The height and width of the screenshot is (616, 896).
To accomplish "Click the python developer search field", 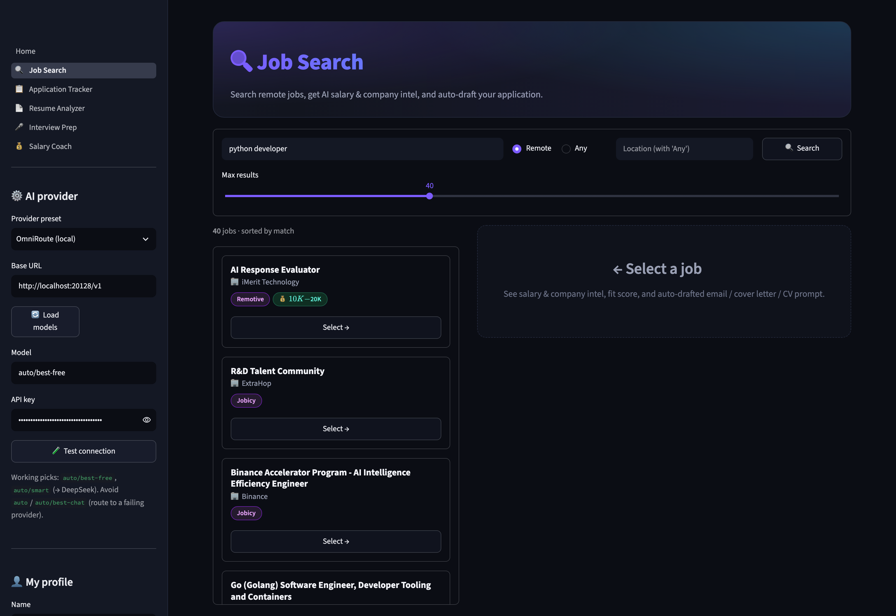I will (x=362, y=149).
